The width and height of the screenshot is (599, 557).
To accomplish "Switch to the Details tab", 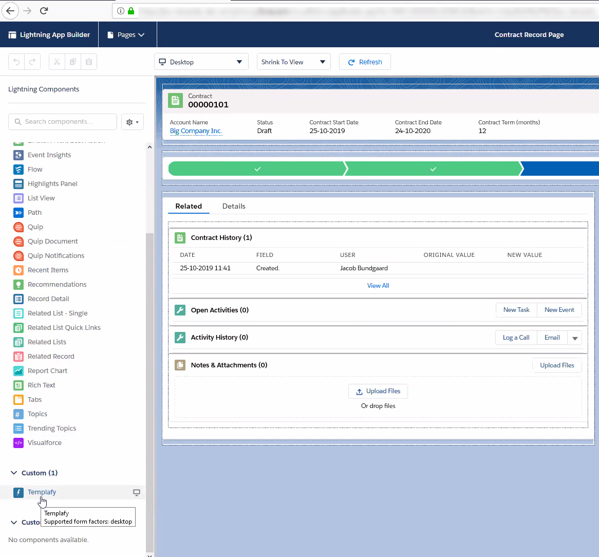I will click(x=234, y=206).
